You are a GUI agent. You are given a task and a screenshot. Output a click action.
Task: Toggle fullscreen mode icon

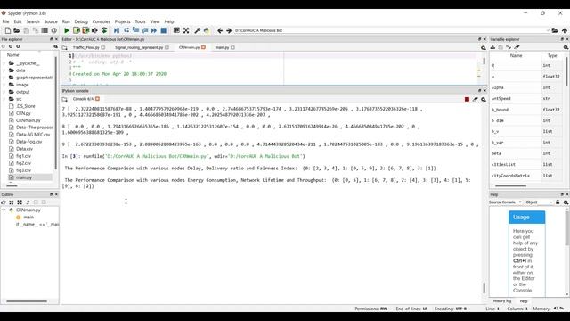[186, 30]
